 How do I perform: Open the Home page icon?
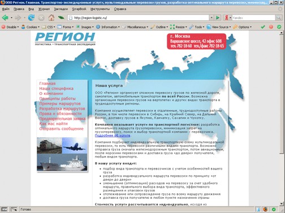pyautogui.click(x=51, y=18)
